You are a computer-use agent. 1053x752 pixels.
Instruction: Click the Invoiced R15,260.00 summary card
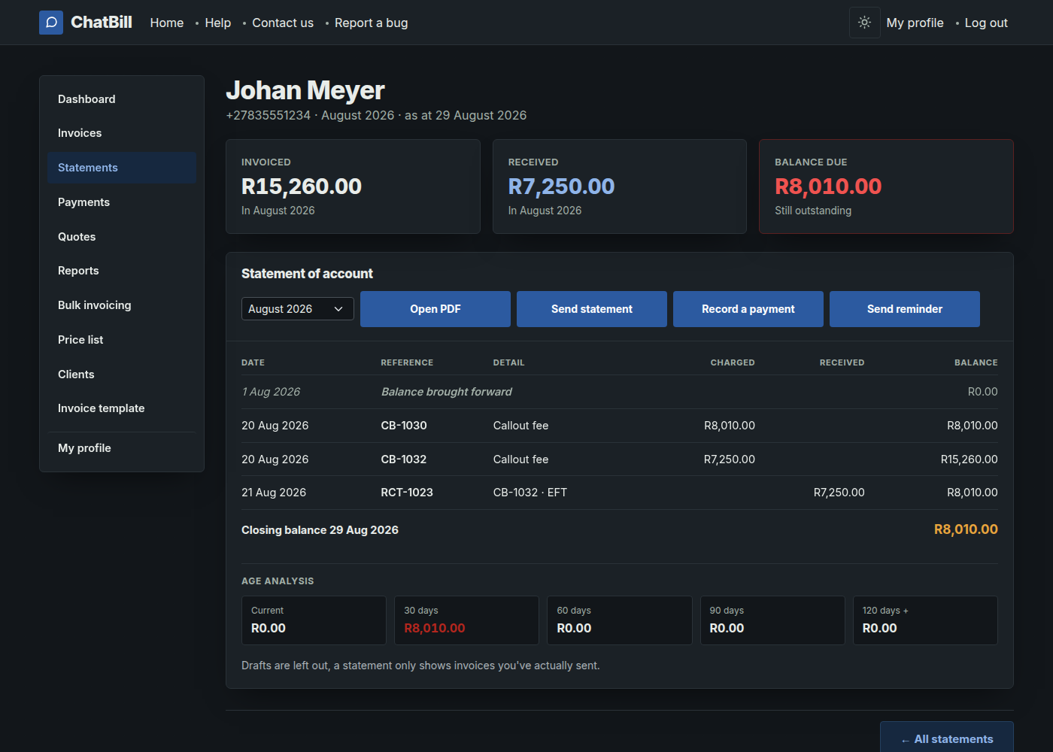pyautogui.click(x=353, y=186)
